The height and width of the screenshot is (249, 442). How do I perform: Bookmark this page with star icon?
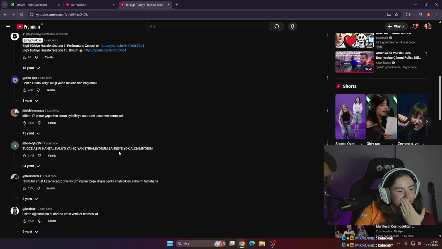(396, 15)
